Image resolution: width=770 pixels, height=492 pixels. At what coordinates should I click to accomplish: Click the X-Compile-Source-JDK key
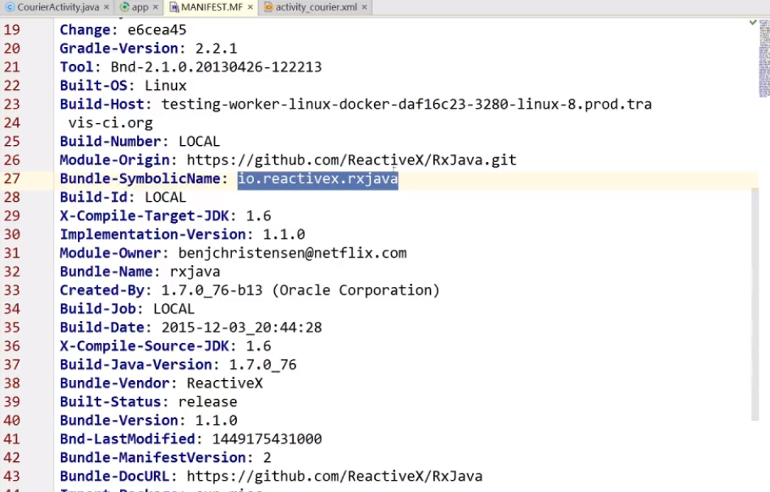(144, 346)
